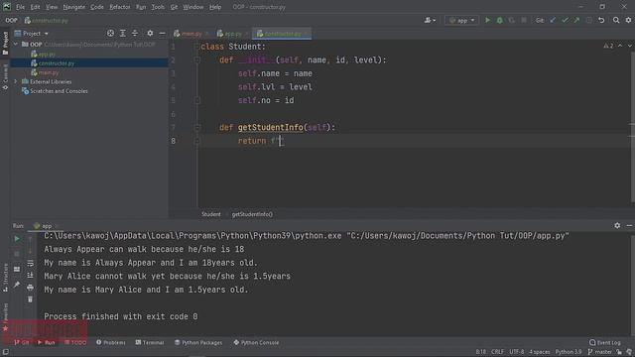This screenshot has height=357, width=635.
Task: Fold the getStudentInfo method at gutter
Action: point(197,128)
